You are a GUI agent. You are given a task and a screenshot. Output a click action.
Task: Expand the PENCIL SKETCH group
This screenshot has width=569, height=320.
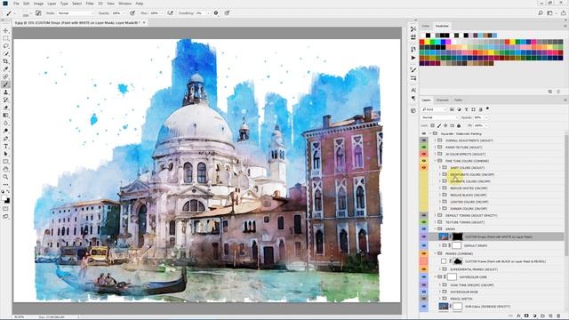[439, 299]
